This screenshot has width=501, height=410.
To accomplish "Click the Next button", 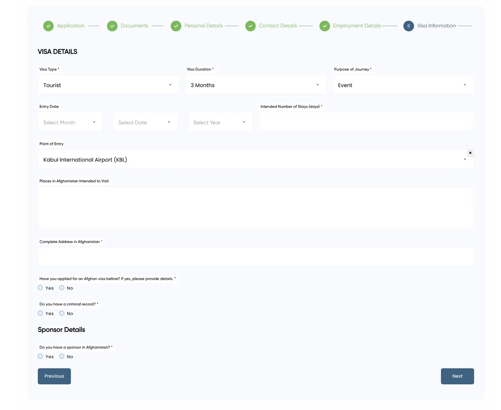I will 457,376.
